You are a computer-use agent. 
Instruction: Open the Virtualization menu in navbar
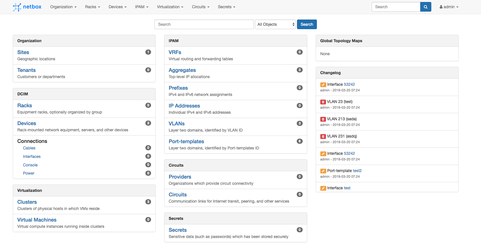click(x=170, y=7)
